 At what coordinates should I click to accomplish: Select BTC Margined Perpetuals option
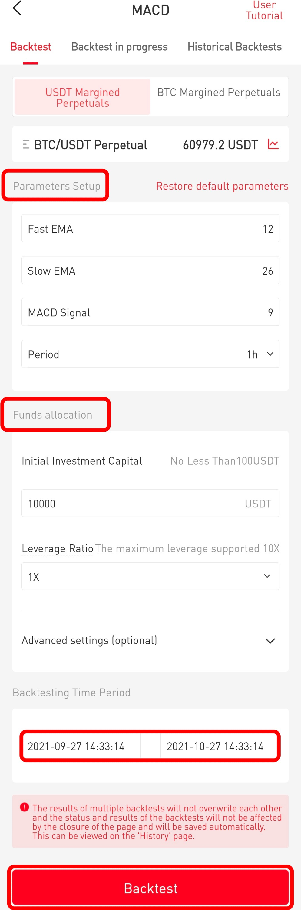click(219, 93)
